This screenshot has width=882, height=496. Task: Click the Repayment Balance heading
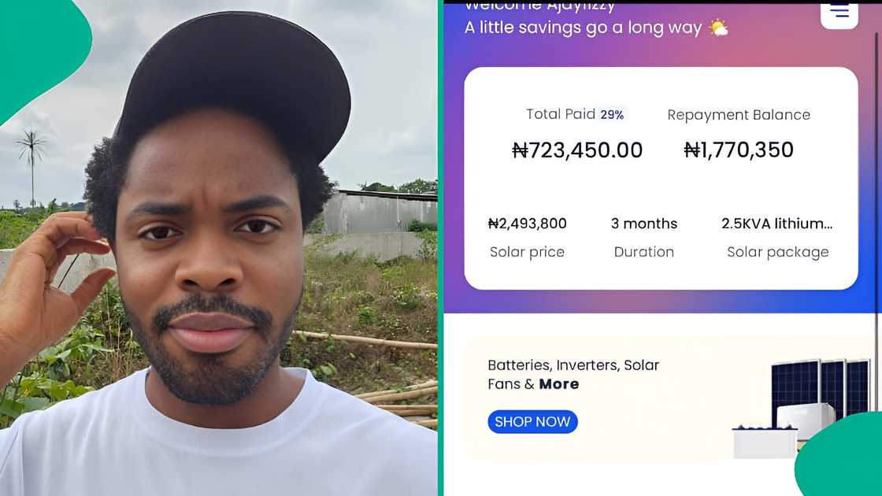(739, 114)
